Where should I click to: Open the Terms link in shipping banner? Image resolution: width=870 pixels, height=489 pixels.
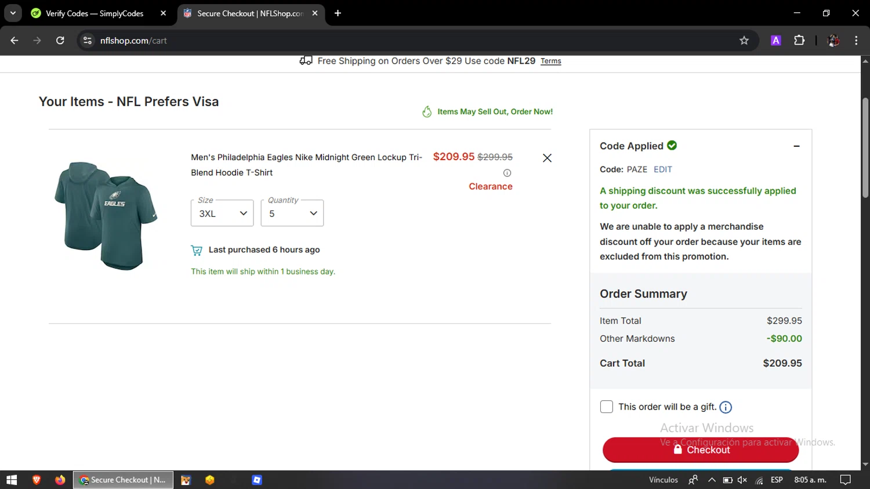pyautogui.click(x=551, y=61)
